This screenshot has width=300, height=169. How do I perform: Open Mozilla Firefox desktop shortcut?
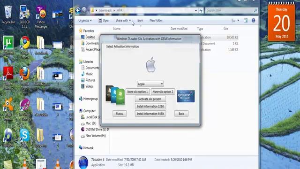[25, 78]
